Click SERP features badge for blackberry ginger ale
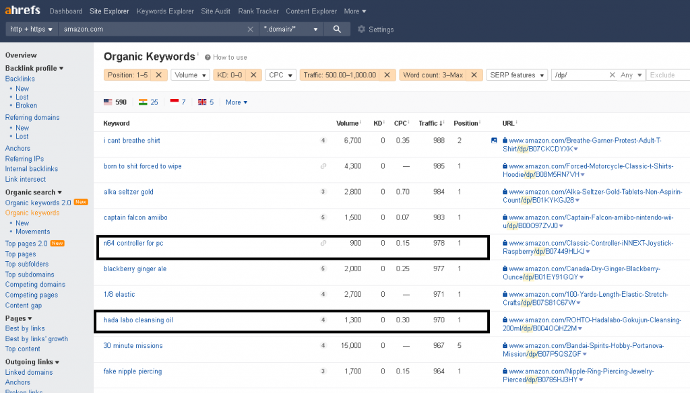The image size is (690, 393). (323, 269)
